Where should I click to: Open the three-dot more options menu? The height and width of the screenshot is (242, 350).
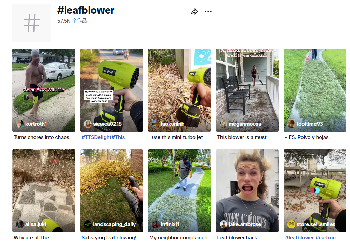click(208, 11)
